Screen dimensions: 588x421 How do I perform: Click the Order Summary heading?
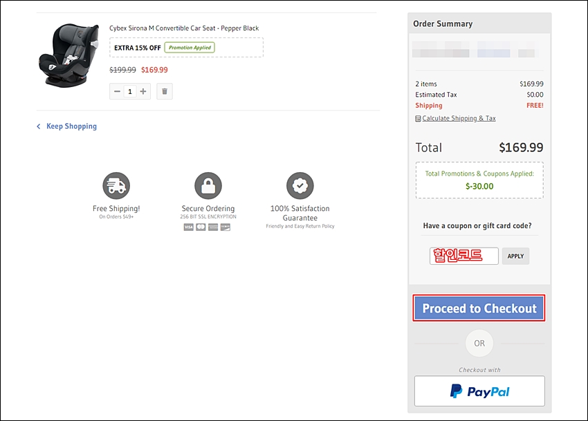click(443, 24)
